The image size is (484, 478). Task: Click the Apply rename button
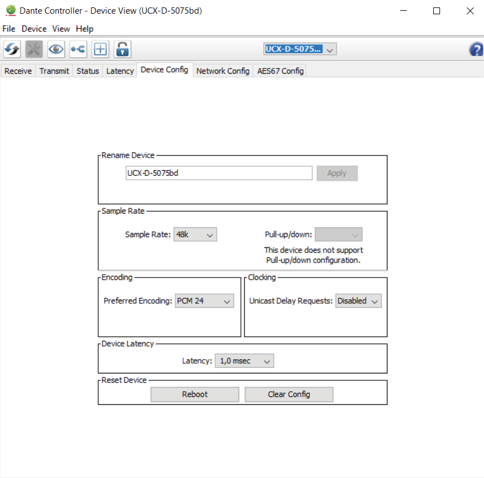tap(337, 173)
